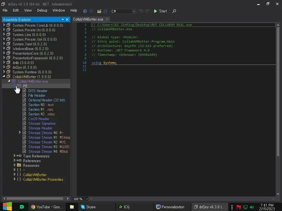
Task: Select Section #2: .reloc item
Action: [x=42, y=114]
